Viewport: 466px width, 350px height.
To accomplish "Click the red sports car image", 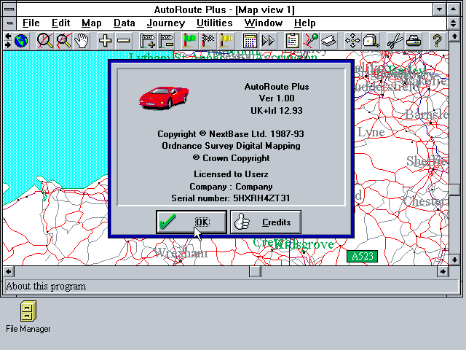I will click(x=164, y=98).
